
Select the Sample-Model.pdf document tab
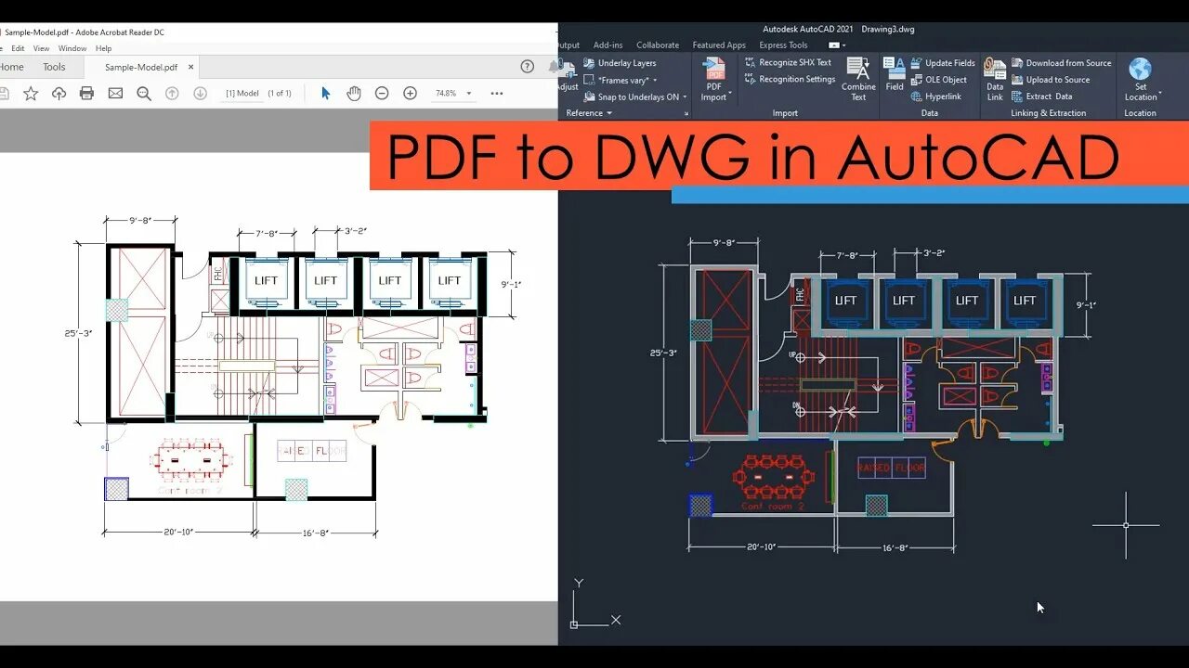(140, 67)
